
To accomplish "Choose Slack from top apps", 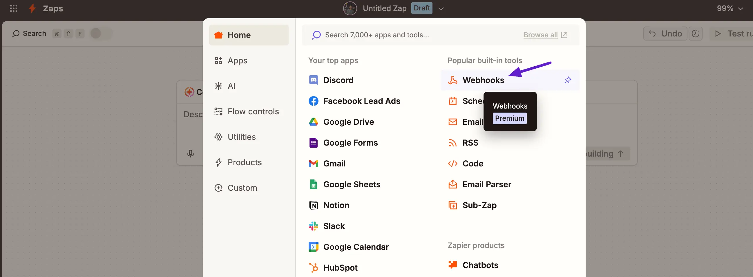I will (334, 226).
